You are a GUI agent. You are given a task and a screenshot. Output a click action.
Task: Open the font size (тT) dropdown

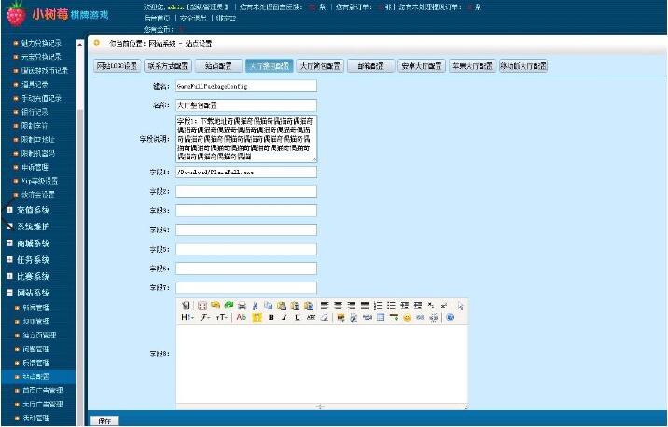point(221,318)
